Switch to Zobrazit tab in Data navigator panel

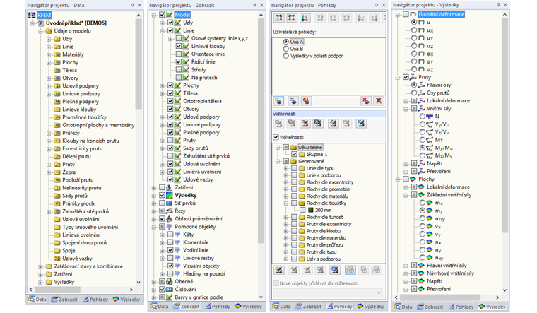click(64, 300)
